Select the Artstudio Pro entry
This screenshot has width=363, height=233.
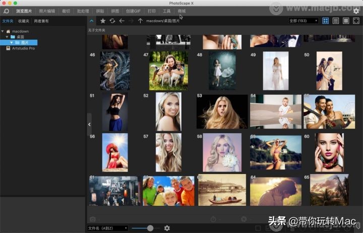pos(23,48)
